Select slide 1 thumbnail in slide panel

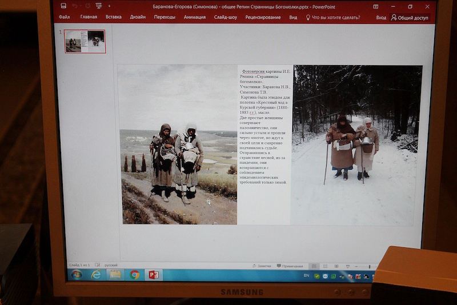tap(85, 41)
